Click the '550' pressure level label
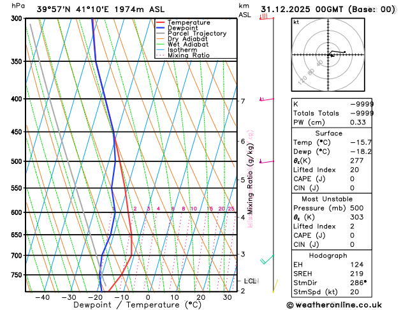The image size is (401, 310). [18, 188]
